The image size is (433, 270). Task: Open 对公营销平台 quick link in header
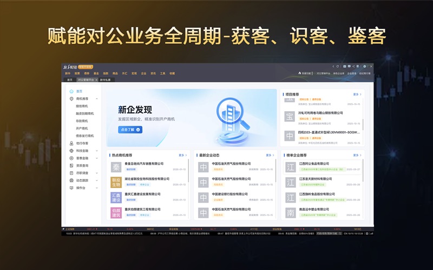(323, 73)
